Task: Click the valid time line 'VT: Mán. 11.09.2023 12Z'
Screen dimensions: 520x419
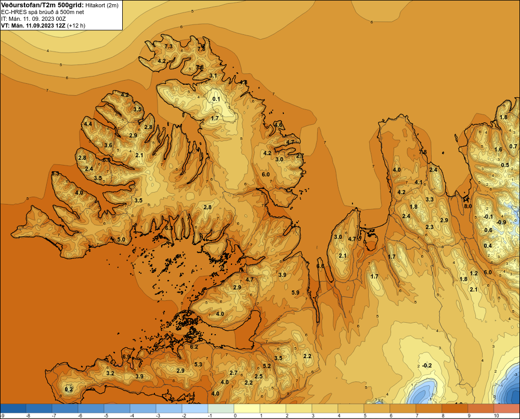Action: tap(33, 26)
